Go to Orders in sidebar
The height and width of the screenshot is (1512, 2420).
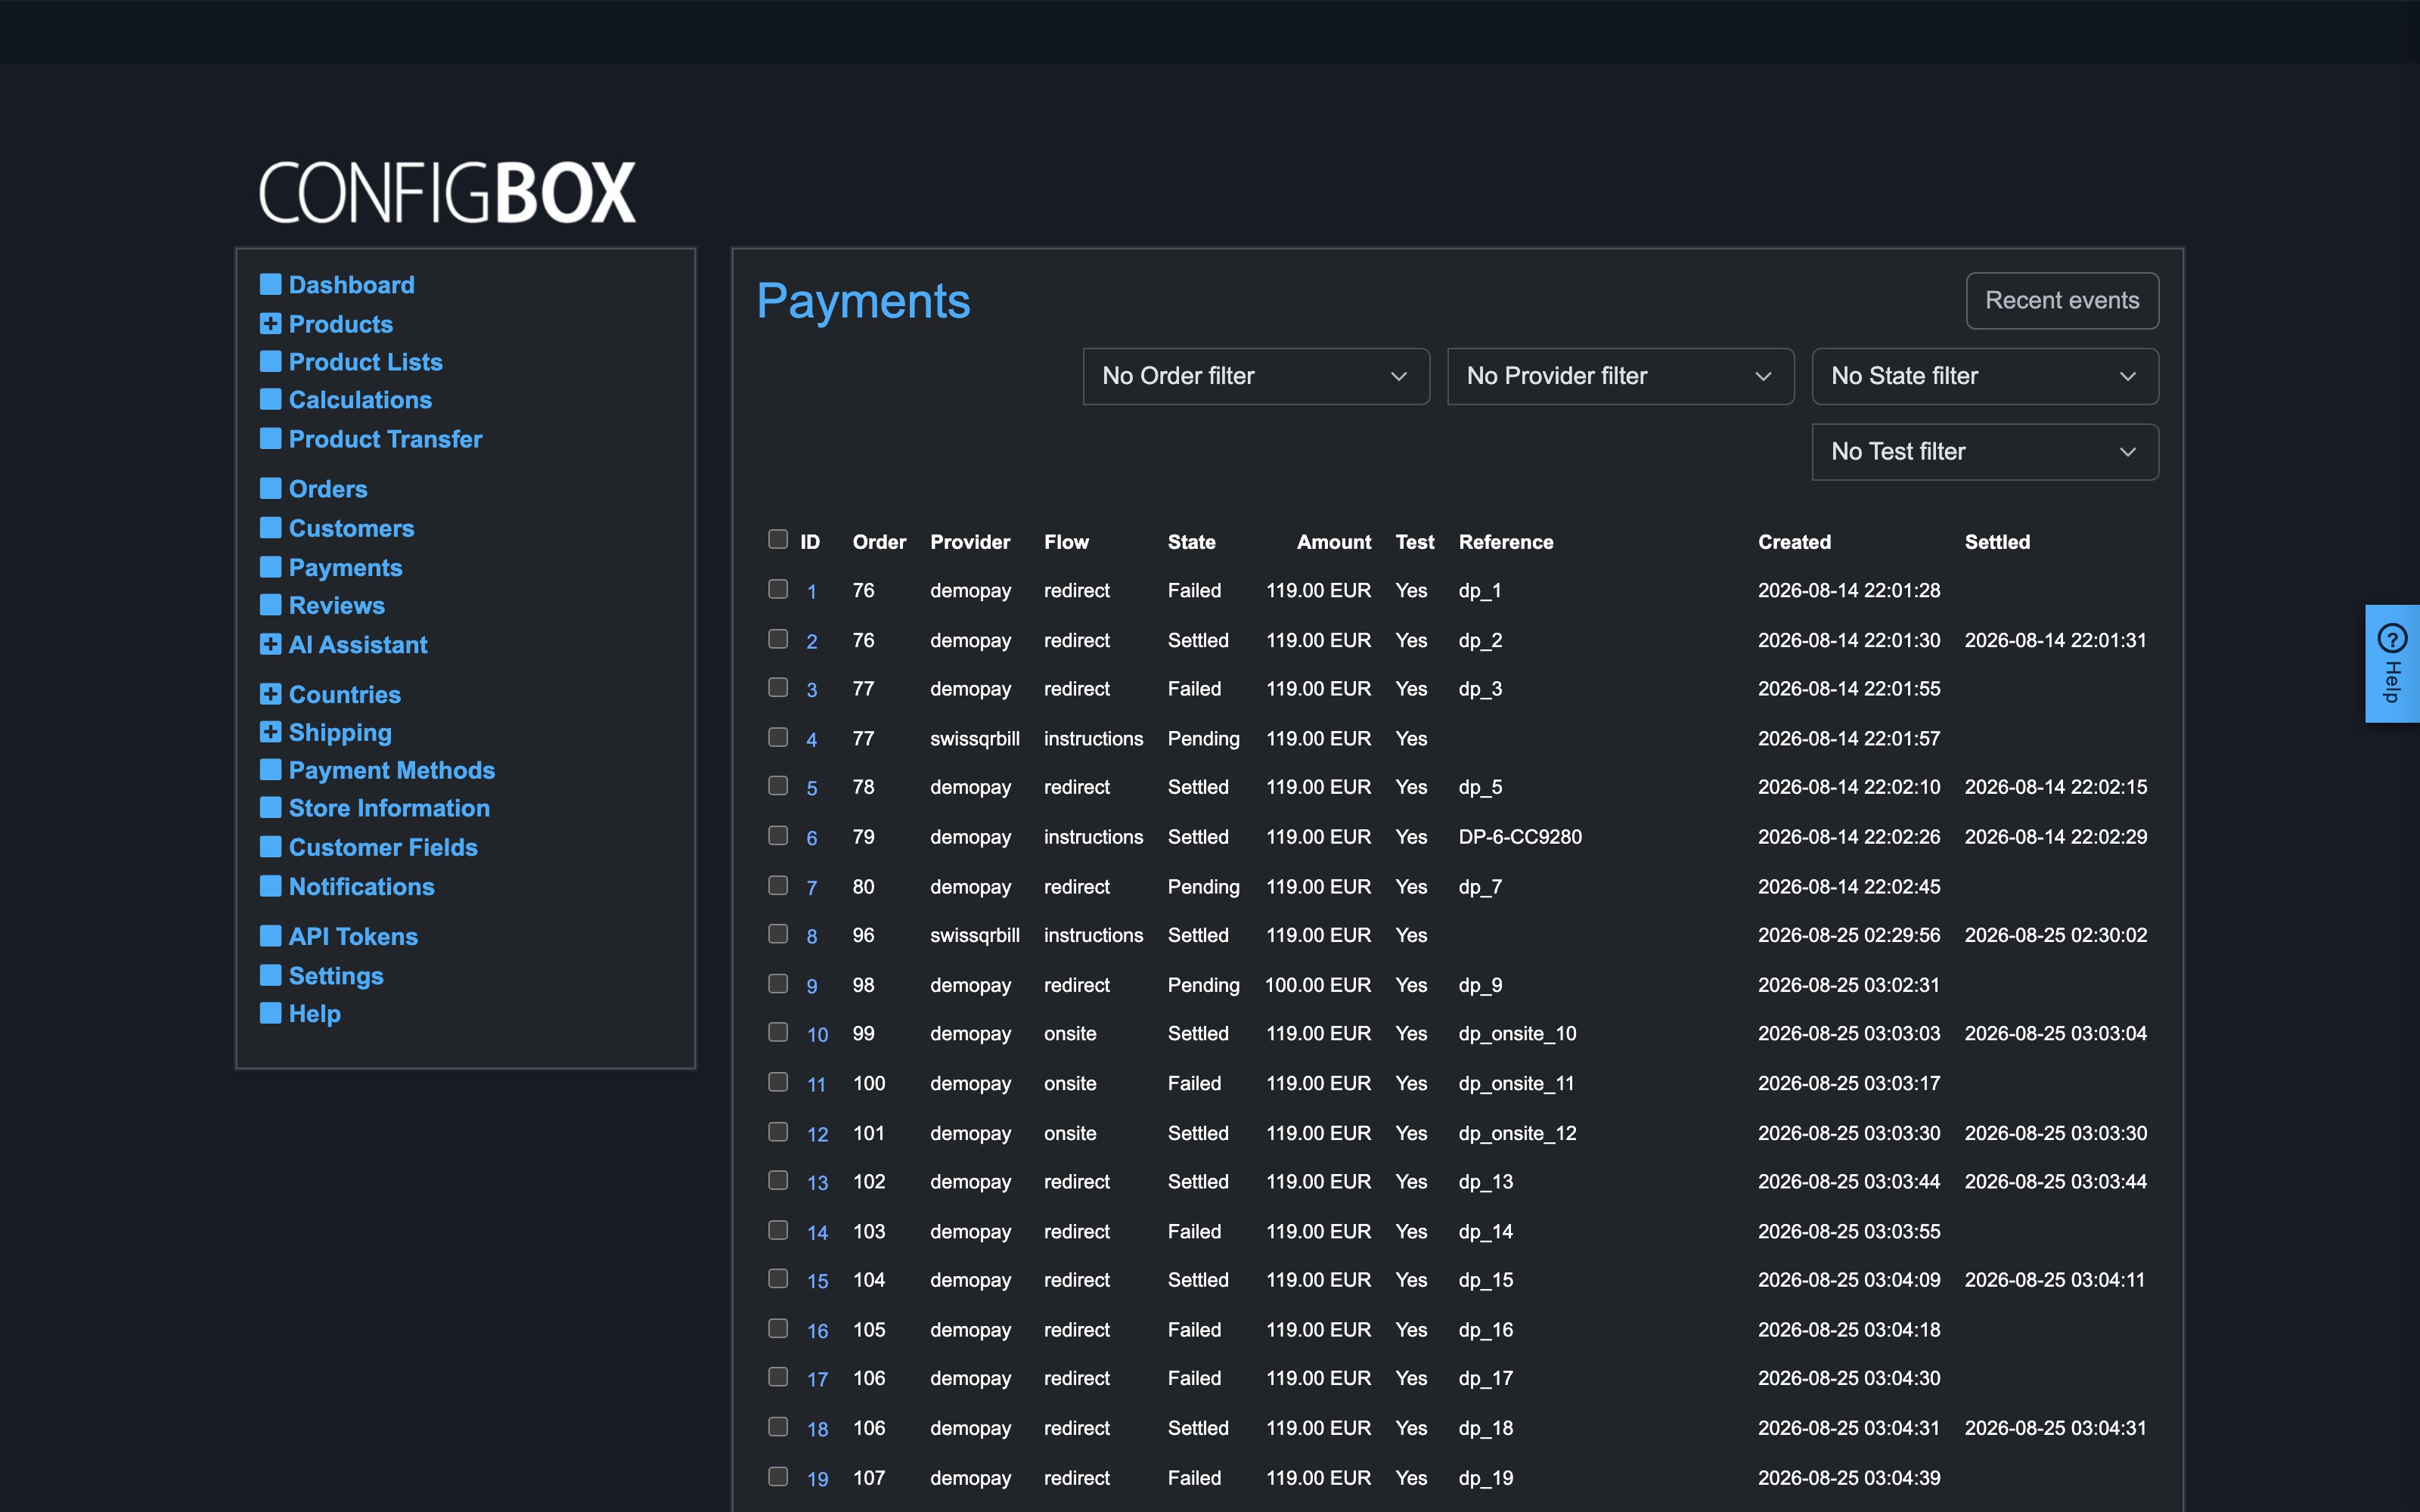click(328, 489)
